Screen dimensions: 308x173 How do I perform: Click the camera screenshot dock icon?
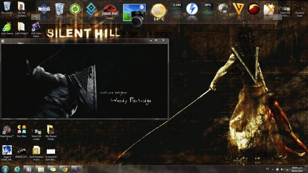pos(135,15)
